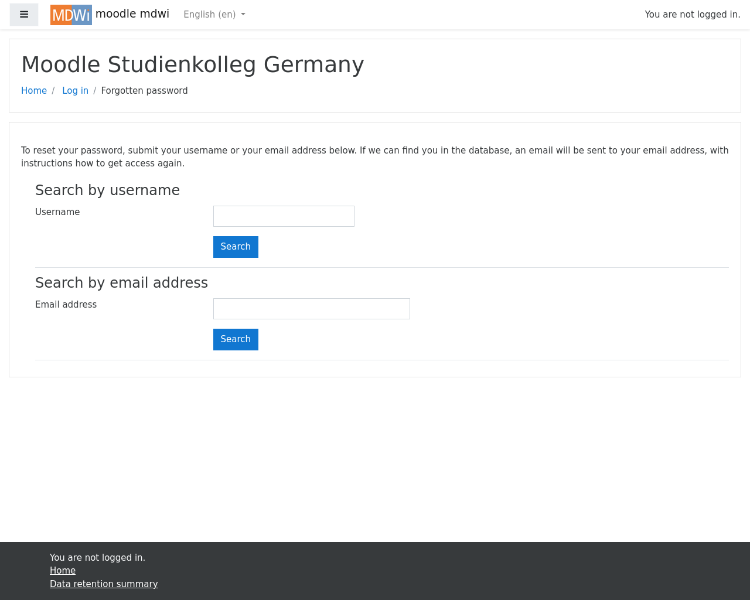Open the Log in breadcrumb link
Image resolution: width=750 pixels, height=600 pixels.
[x=75, y=91]
